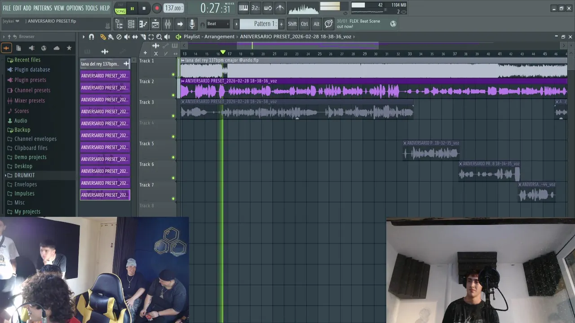Viewport: 575px width, 323px height.
Task: Click the microphone recording icon
Action: point(192,24)
